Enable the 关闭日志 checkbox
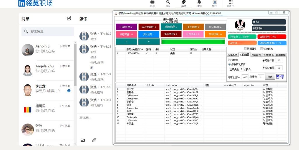 click(x=245, y=49)
